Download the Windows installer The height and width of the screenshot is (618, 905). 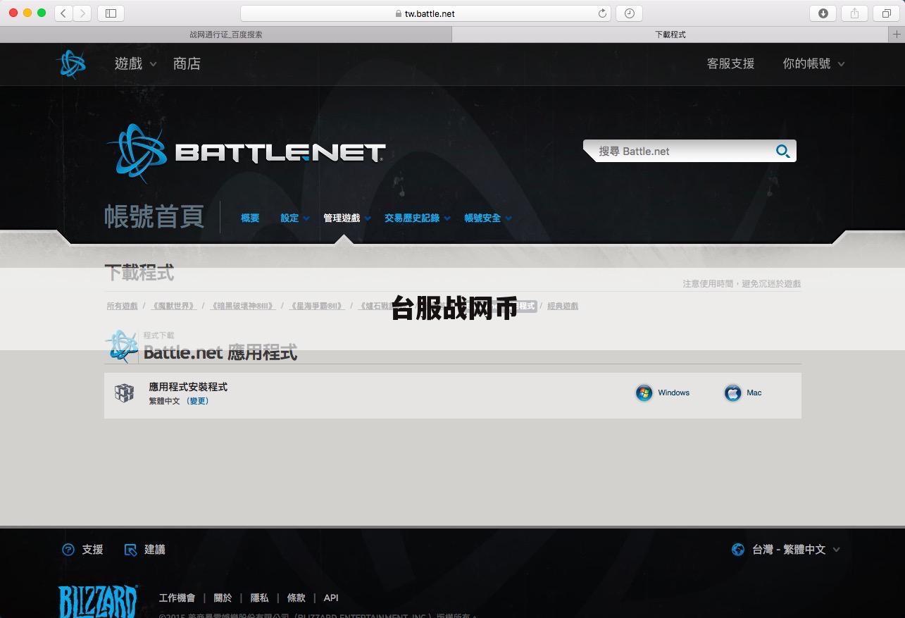click(663, 393)
